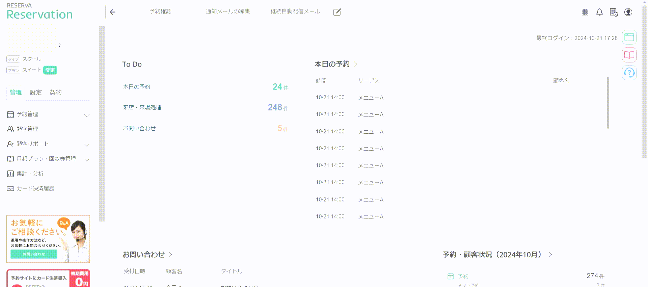This screenshot has width=648, height=287.
Task: Open business settings building icon
Action: (x=614, y=12)
